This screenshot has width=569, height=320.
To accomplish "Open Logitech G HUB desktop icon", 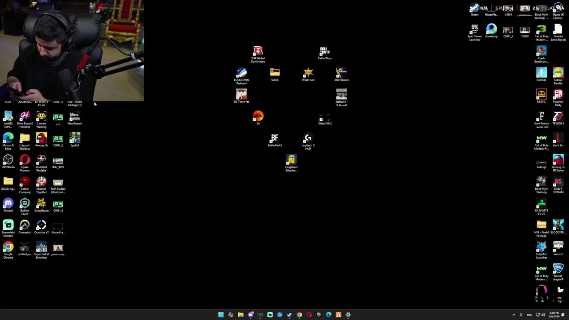I will tap(308, 141).
